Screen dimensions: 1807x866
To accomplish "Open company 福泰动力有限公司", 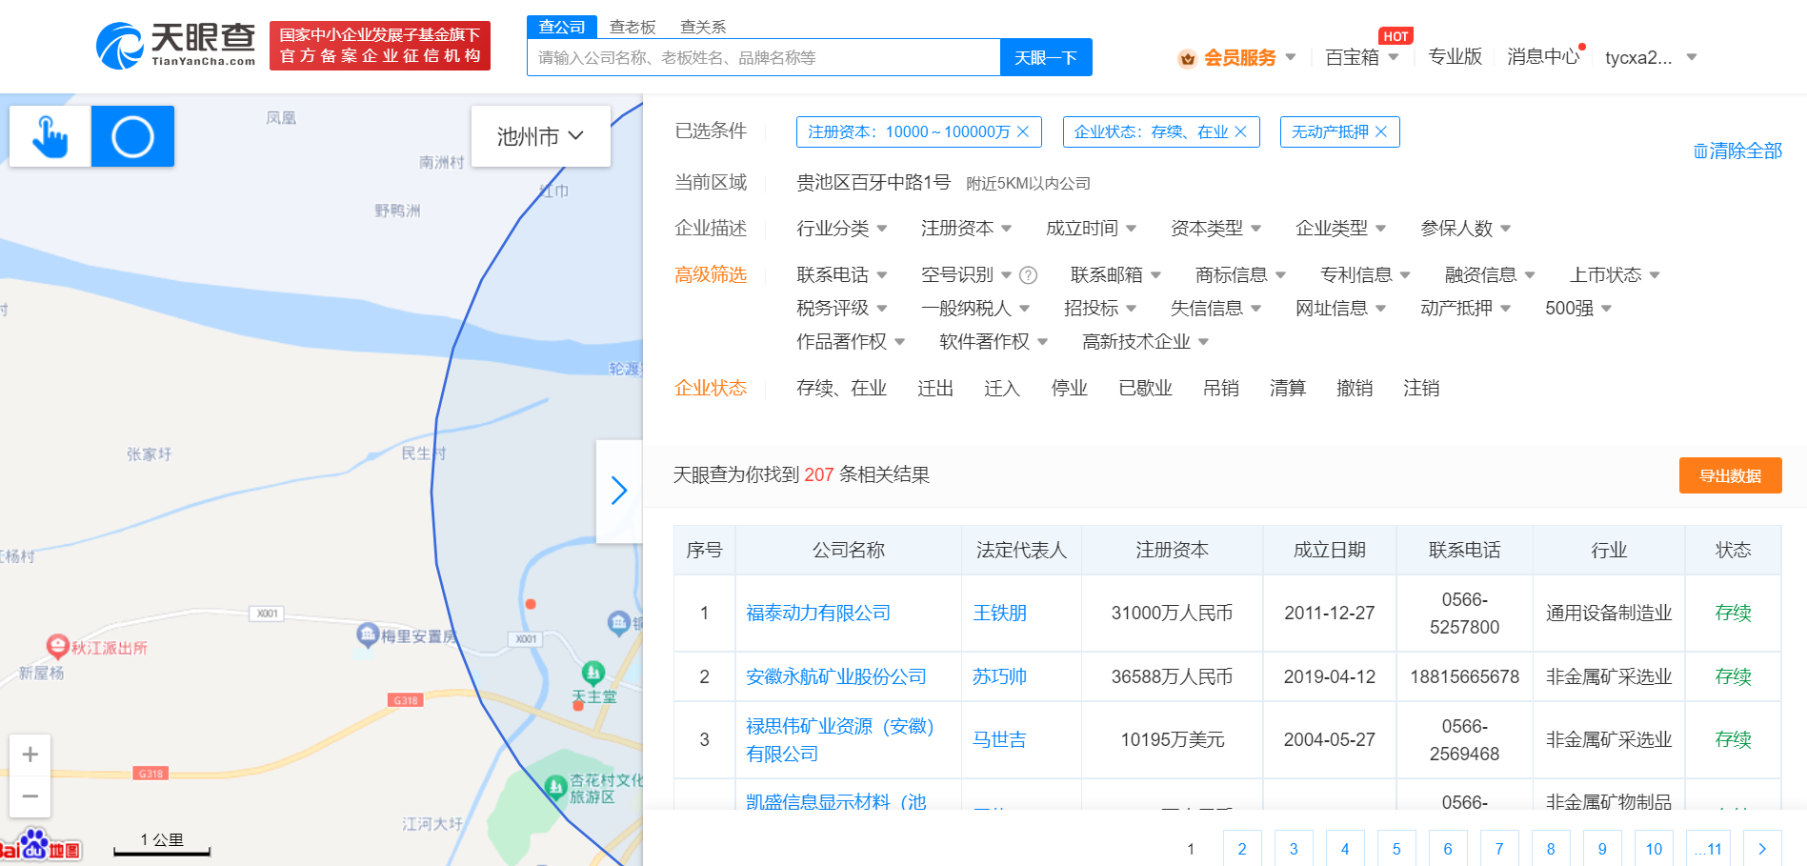I will coord(818,614).
